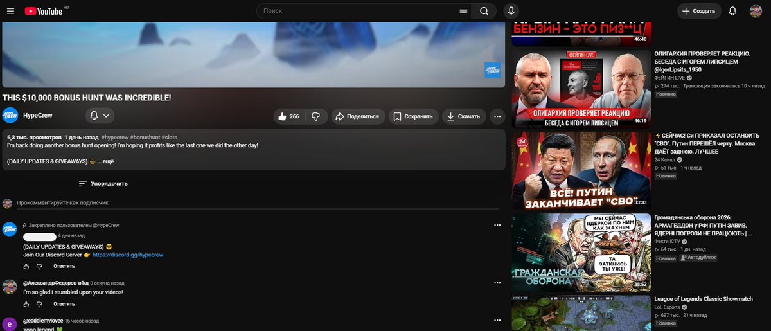Screen dimensions: 771x331
Task: Open the video more actions menu
Action: pos(497,116)
